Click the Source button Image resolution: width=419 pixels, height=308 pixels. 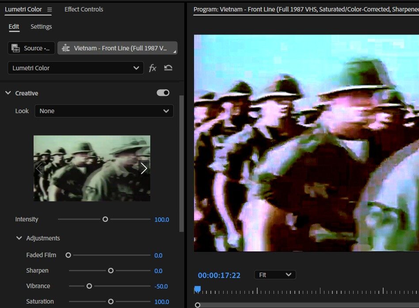pyautogui.click(x=31, y=48)
